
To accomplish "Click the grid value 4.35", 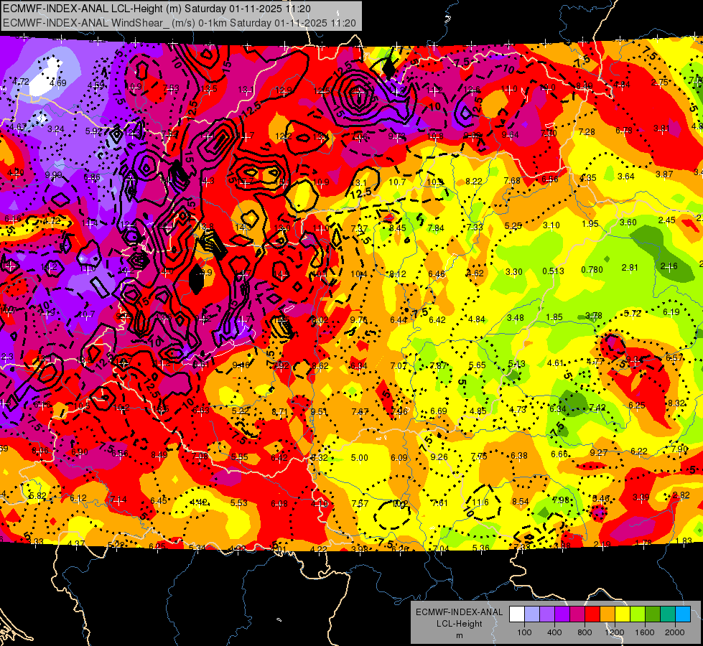I will tap(588, 178).
